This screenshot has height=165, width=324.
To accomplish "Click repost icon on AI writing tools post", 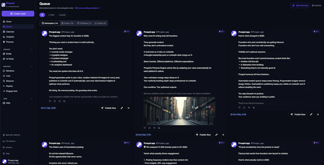I will 154,128.
